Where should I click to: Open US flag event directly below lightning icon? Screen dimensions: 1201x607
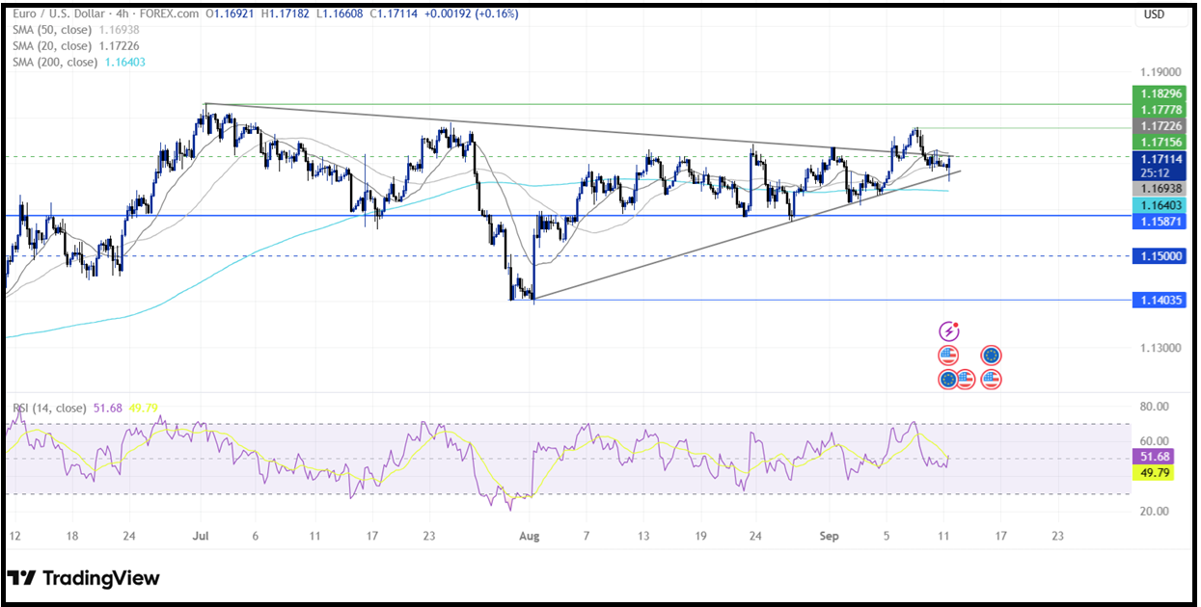[949, 356]
